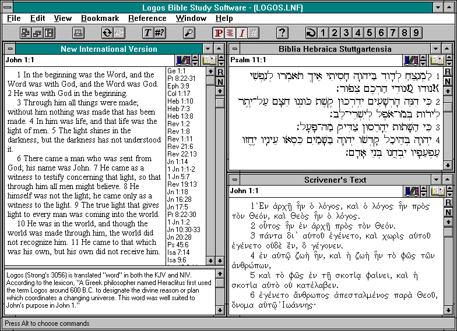Follow the Col 1:17 cross reference
457x331 pixels.
coord(178,93)
